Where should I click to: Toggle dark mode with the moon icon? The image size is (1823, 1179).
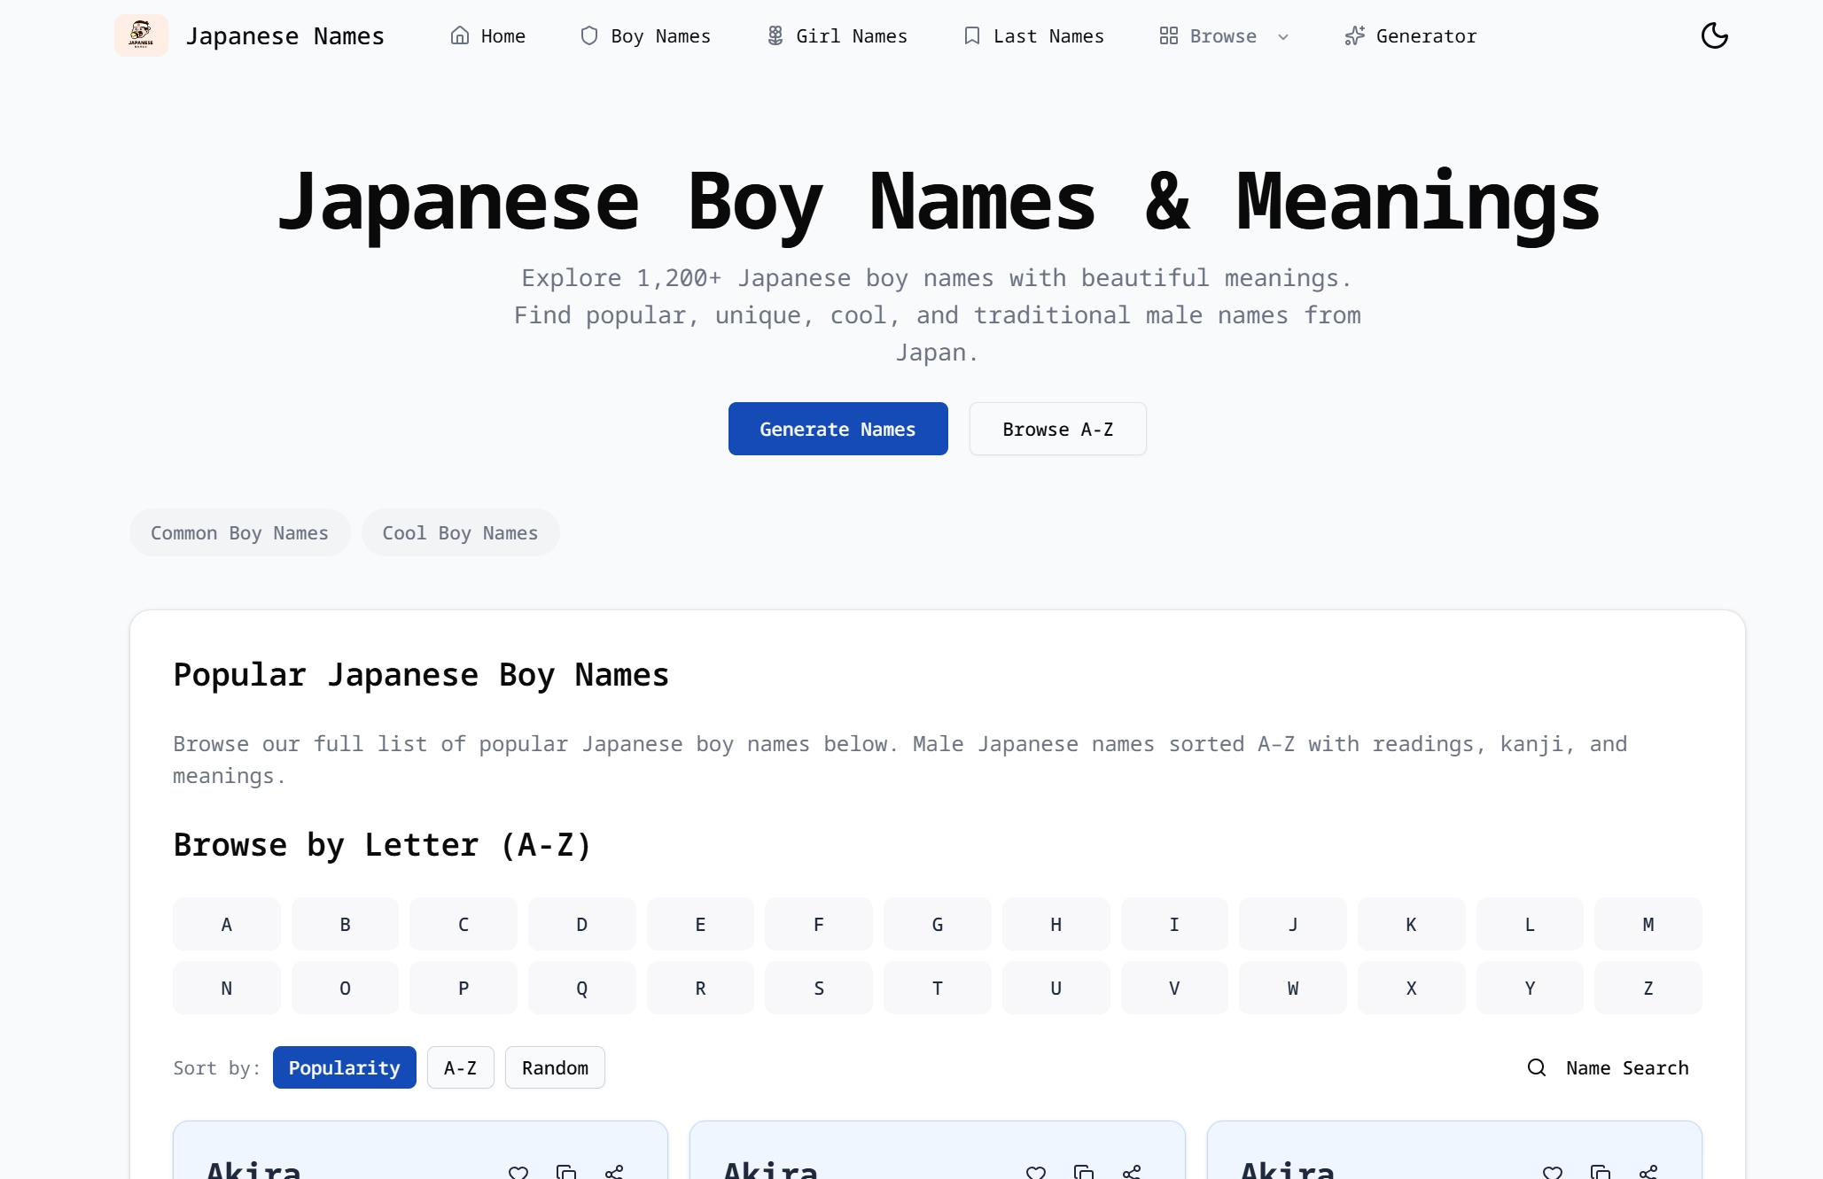(x=1714, y=35)
